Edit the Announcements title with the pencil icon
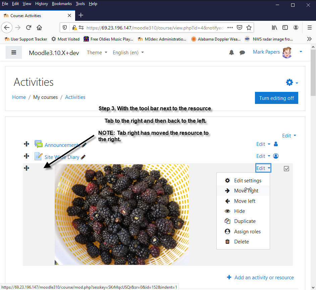The height and width of the screenshot is (290, 316). click(84, 145)
